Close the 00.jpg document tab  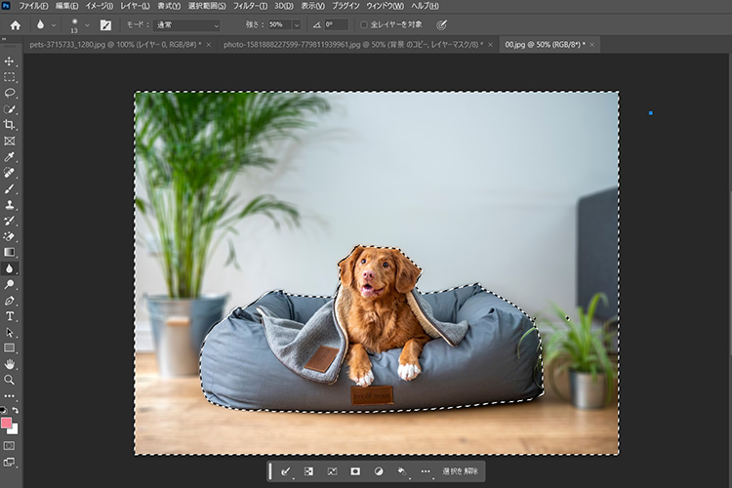(592, 45)
